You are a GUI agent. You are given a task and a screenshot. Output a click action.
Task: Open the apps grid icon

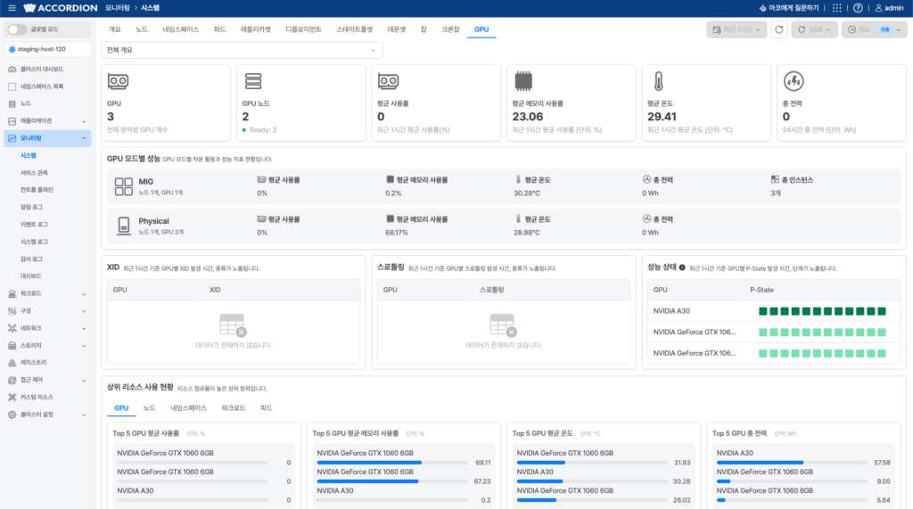836,8
